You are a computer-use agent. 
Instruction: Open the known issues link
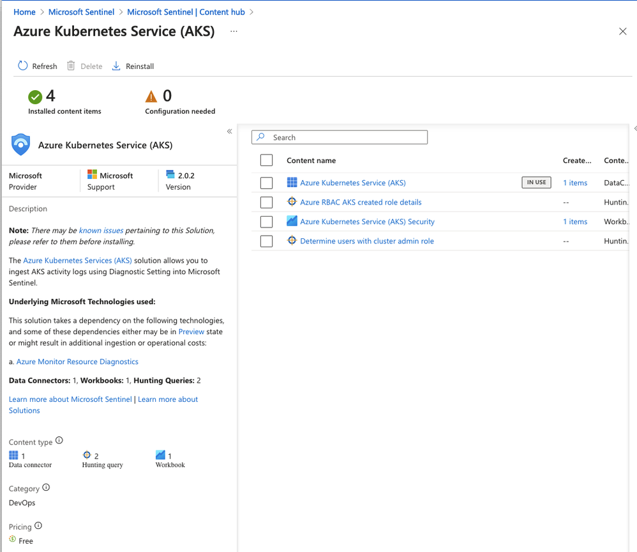101,230
